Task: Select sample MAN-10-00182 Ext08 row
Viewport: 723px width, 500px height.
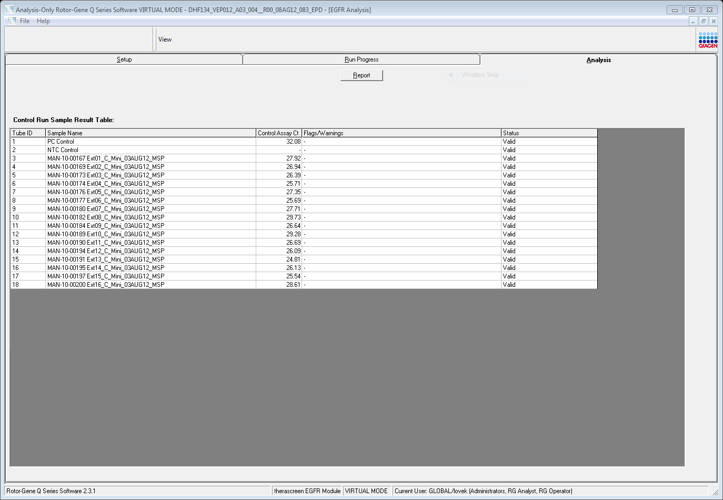Action: [304, 217]
